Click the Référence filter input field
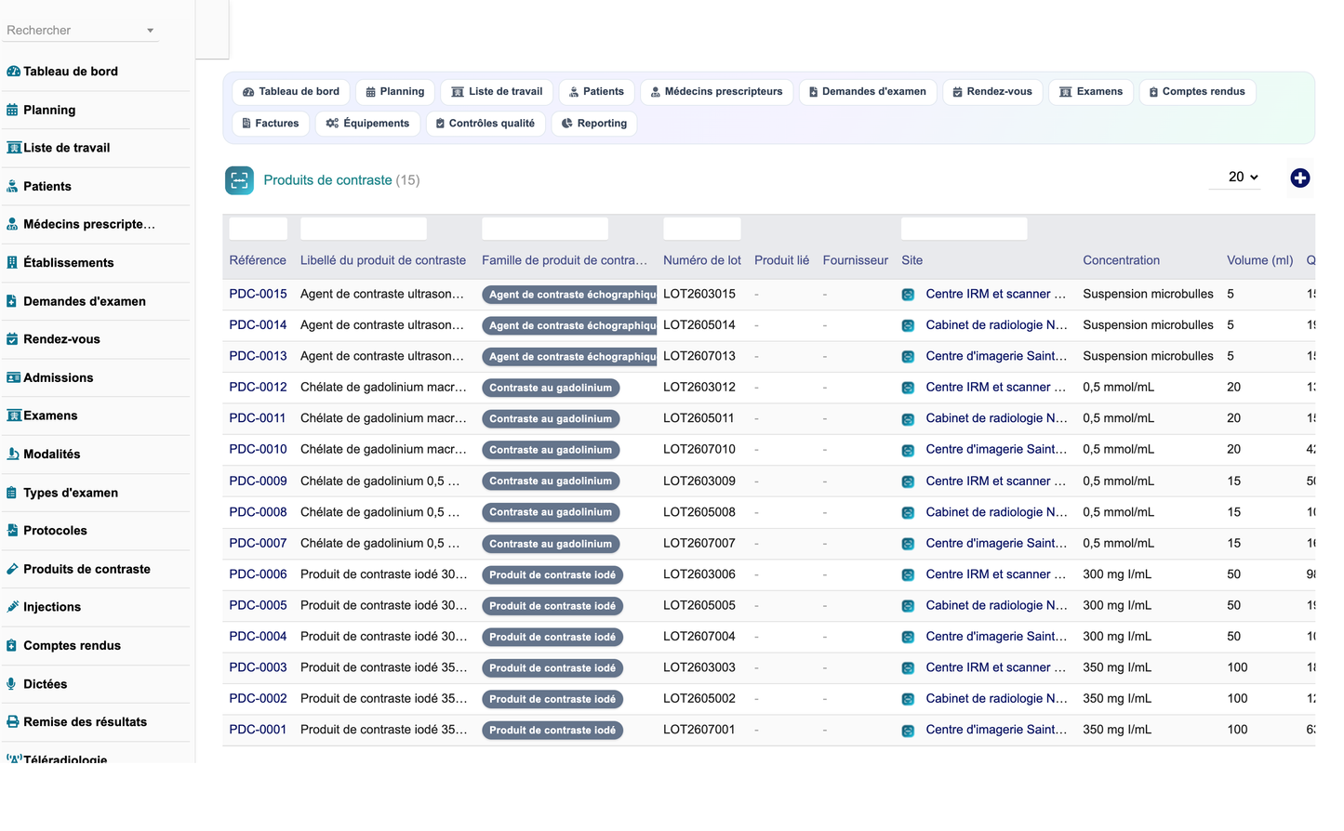The width and height of the screenshot is (1344, 831). tap(258, 229)
